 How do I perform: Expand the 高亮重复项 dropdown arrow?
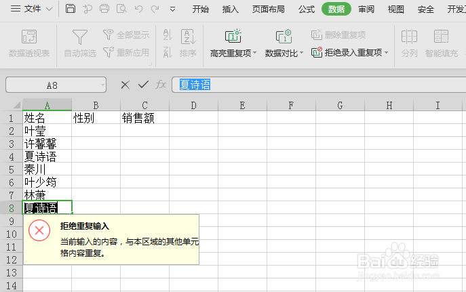point(254,53)
